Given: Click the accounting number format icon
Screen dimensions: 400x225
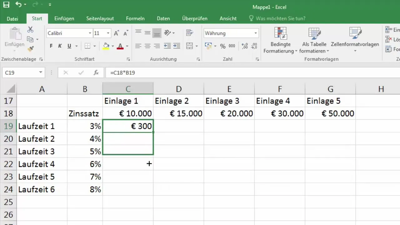Looking at the screenshot, I should tap(208, 46).
